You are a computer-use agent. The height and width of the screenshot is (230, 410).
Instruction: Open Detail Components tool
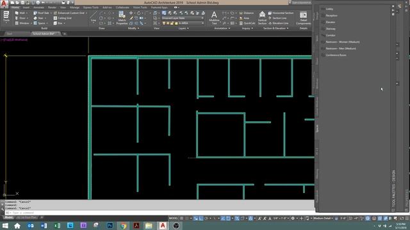point(303,18)
